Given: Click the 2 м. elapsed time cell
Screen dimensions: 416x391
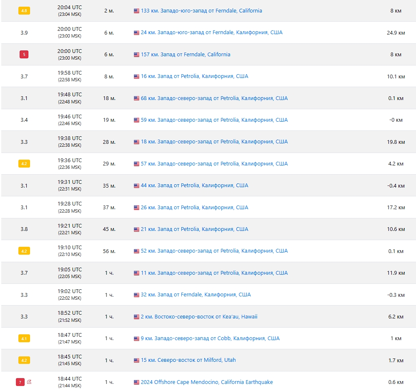Looking at the screenshot, I should click(109, 11).
